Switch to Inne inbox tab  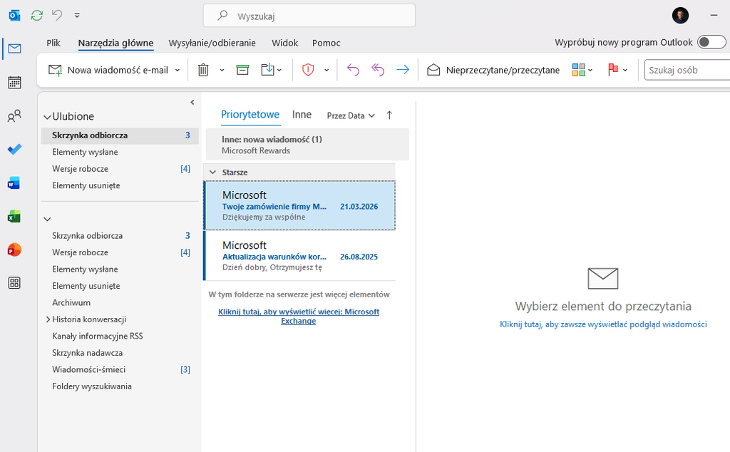tap(302, 115)
